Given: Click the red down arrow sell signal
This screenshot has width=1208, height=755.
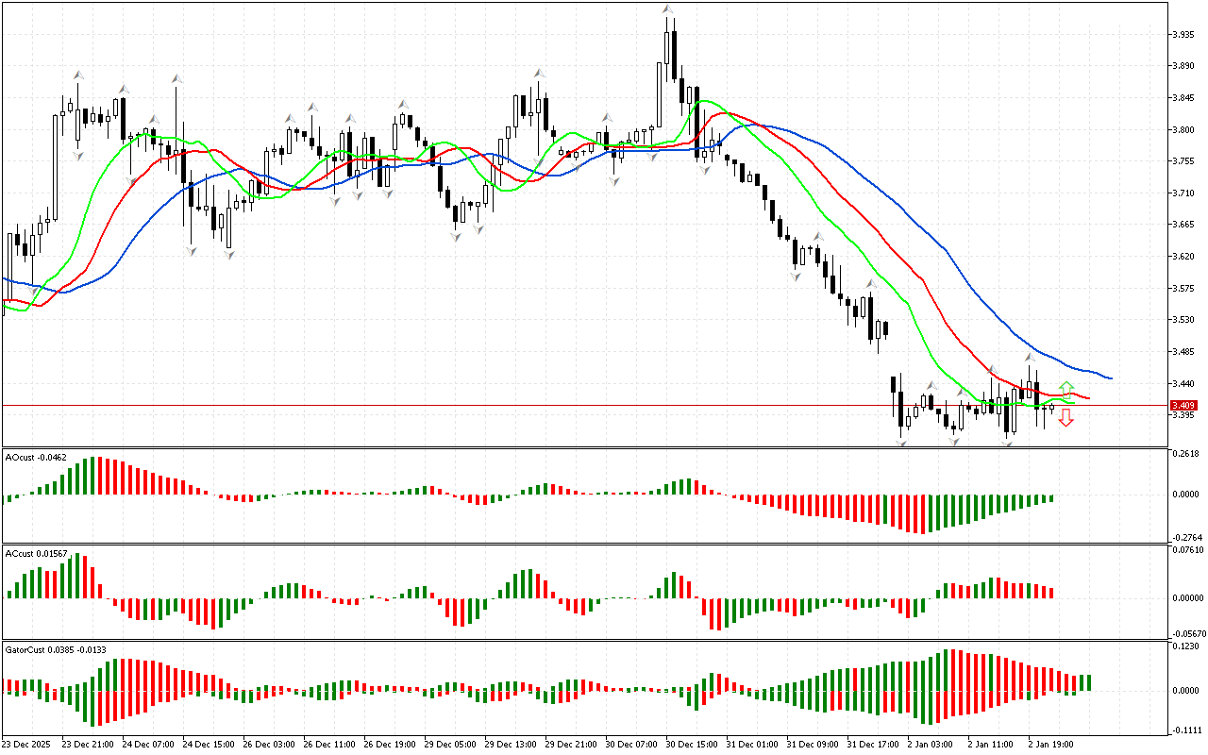Looking at the screenshot, I should 1065,417.
